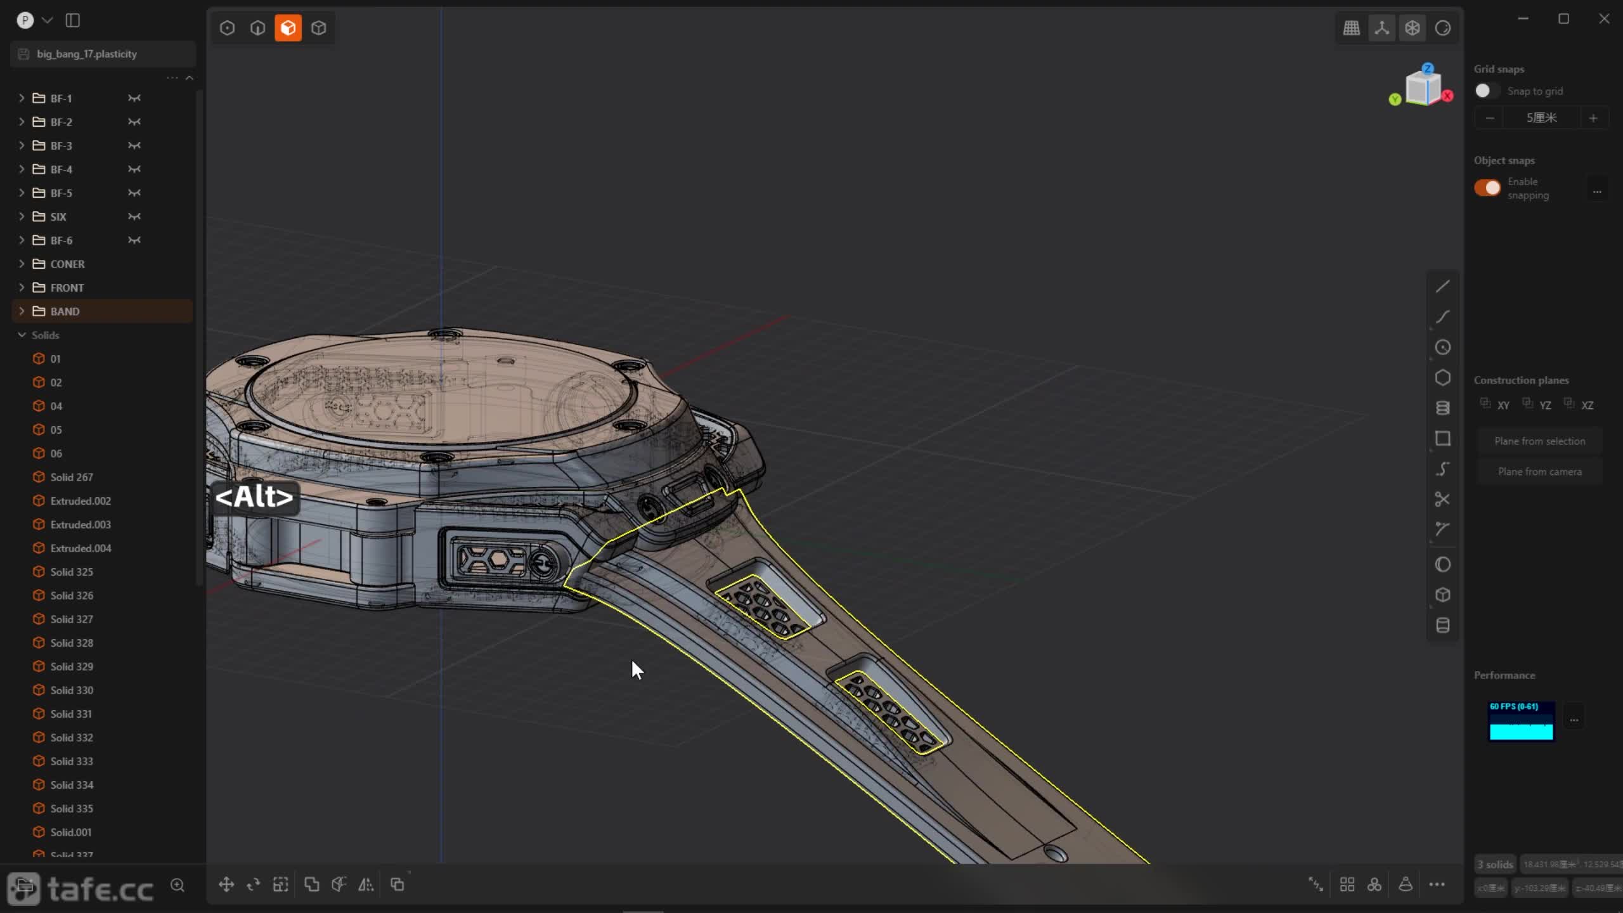The image size is (1623, 913).
Task: Click Plane from selection button
Action: click(1539, 441)
